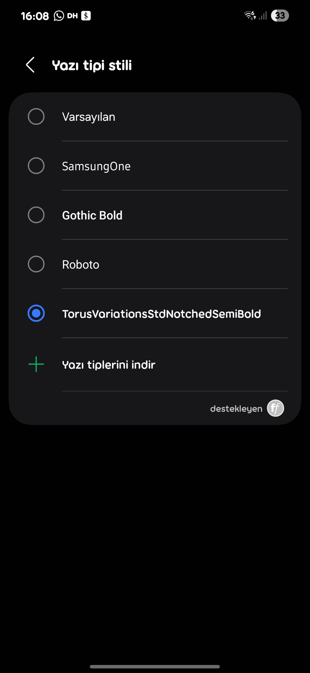Tap the Wi-Fi status icon
310x673 pixels.
(250, 15)
